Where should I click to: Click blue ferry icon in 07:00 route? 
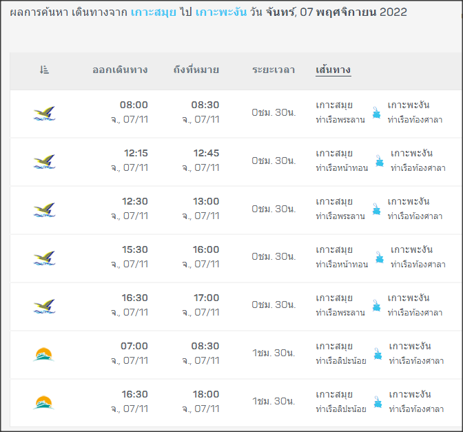[378, 353]
